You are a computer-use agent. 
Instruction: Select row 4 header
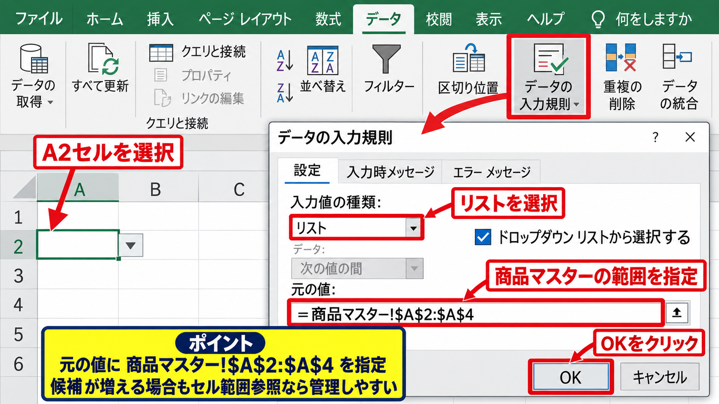(18, 304)
